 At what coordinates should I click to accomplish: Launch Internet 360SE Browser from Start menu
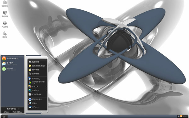9,69
